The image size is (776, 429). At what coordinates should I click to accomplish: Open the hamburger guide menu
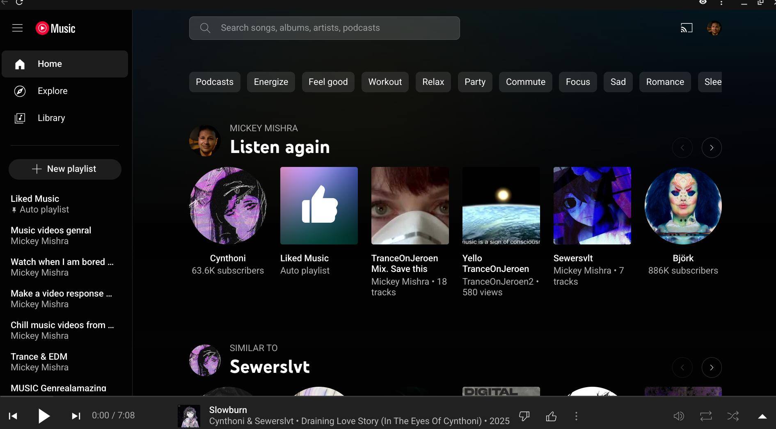tap(17, 28)
